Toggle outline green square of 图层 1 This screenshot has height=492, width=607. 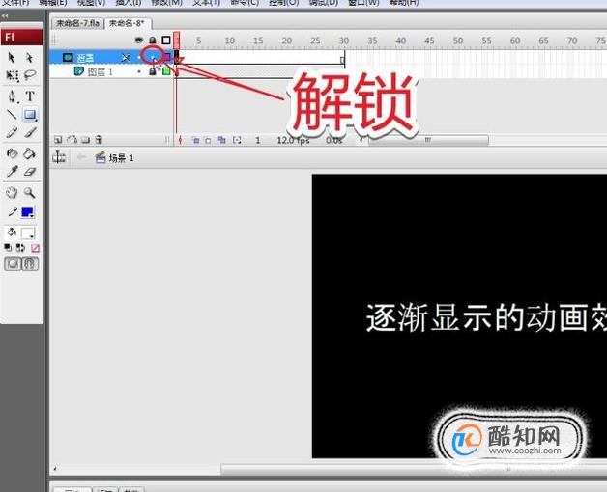[166, 71]
